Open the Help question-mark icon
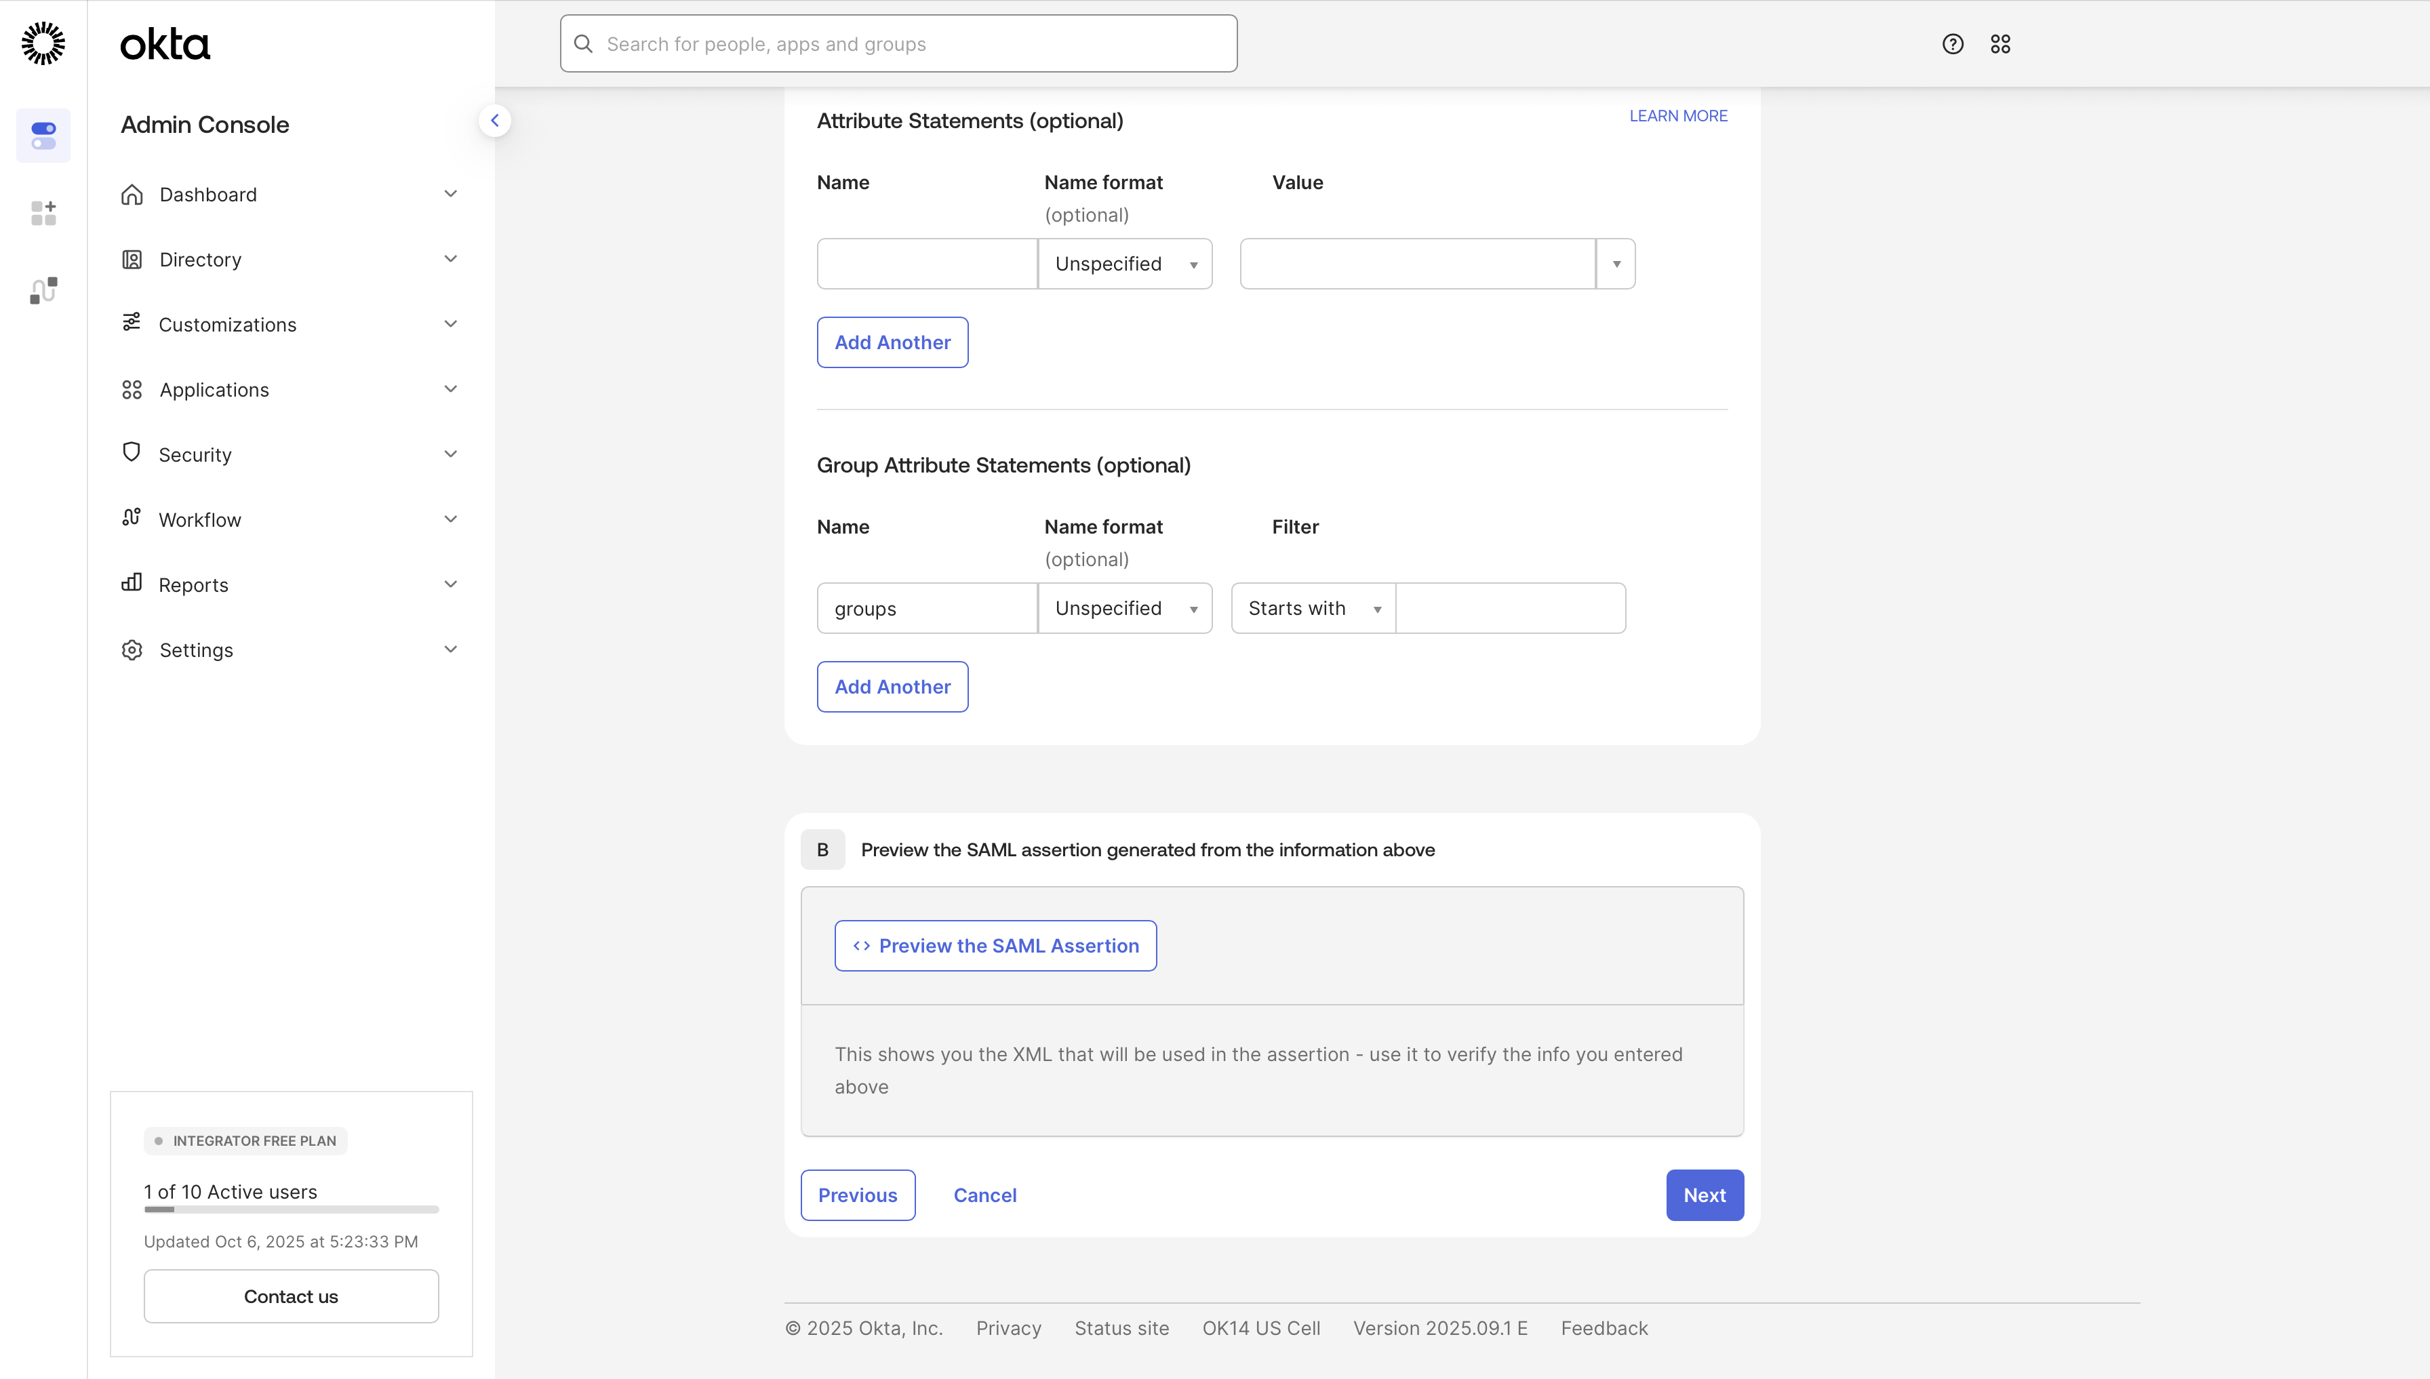 coord(1953,43)
